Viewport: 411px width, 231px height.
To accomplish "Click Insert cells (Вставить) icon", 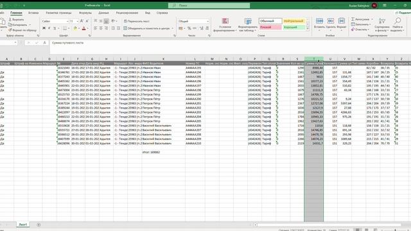I will 319,21.
